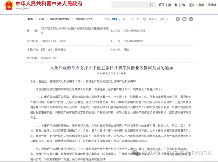Go to 首页 in the breadcrumb
This screenshot has width=218, height=162.
[31, 19]
